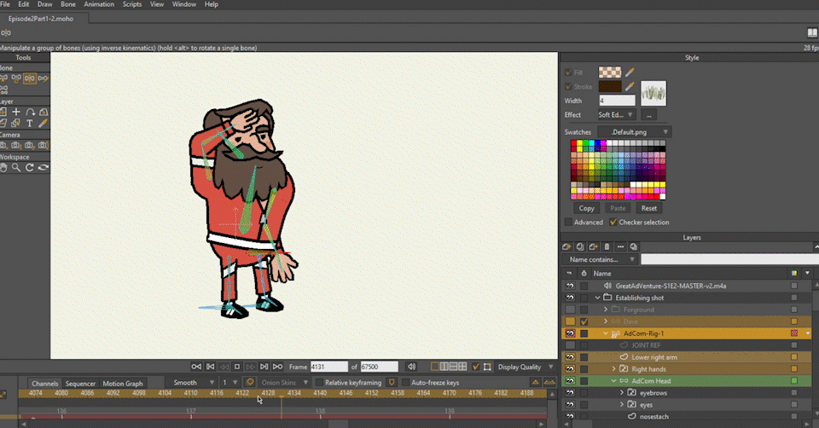Disable Checker selection checkbox
This screenshot has height=428, width=819.
click(613, 223)
